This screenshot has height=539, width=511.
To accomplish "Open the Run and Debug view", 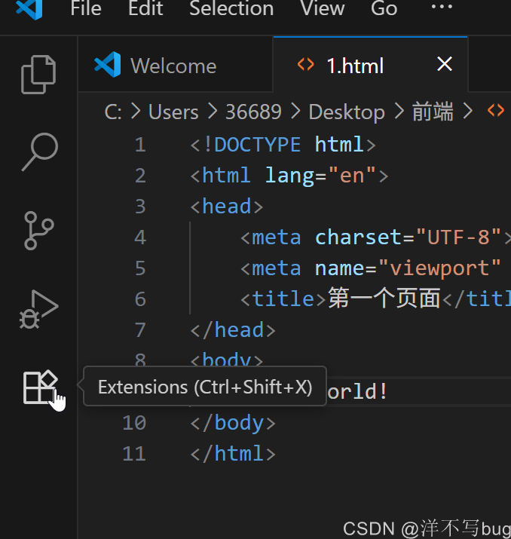I will coord(39,309).
